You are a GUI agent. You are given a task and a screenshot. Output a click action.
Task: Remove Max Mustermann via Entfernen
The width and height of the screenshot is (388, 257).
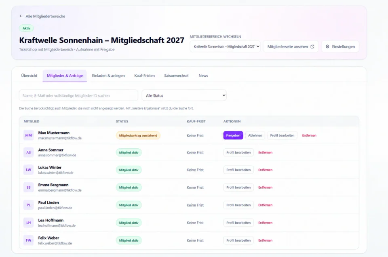point(309,135)
